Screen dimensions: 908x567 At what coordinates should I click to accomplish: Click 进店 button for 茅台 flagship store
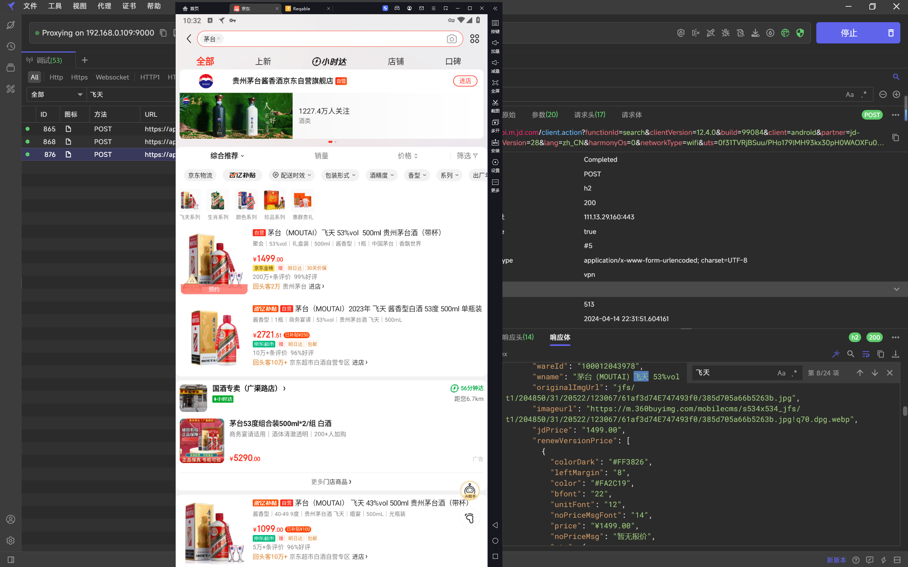click(x=465, y=81)
